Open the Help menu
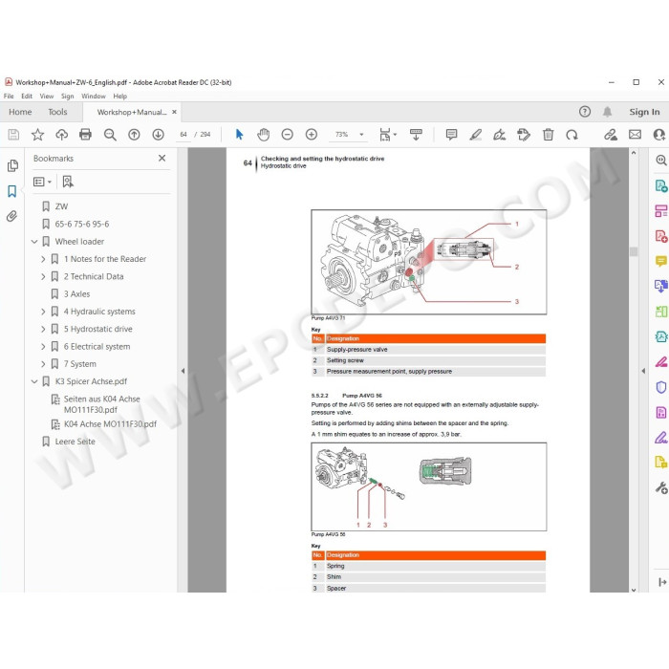The height and width of the screenshot is (669, 669). tap(119, 97)
